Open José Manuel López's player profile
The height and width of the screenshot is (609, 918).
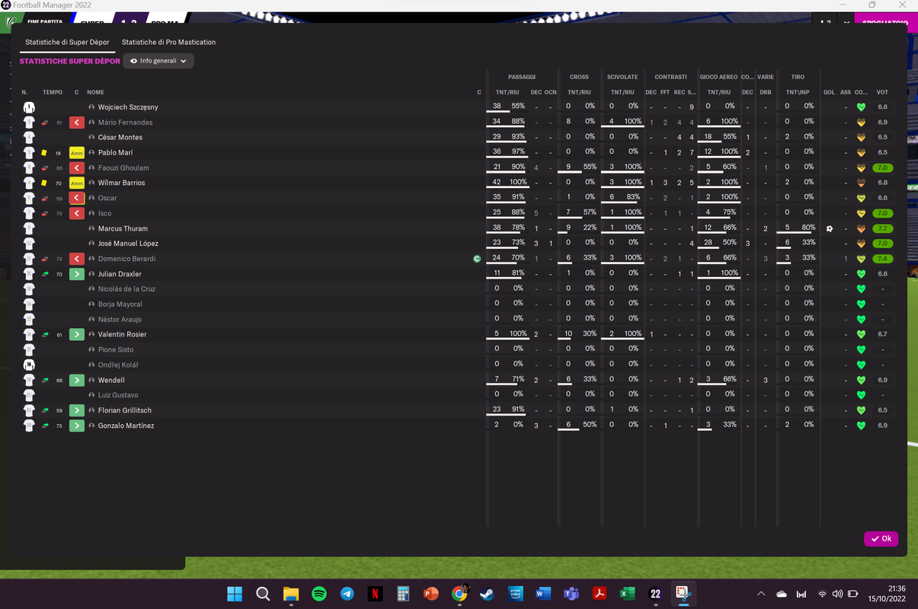click(128, 244)
